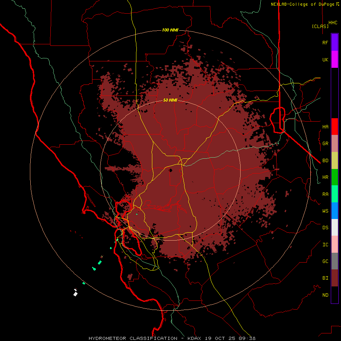Viewport: 341px width, 341px height.
Task: Click the HA red legend swatch
Action: [x=335, y=127]
